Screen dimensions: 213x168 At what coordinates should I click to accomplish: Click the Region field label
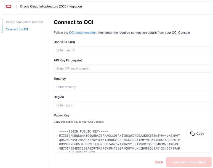click(x=59, y=97)
